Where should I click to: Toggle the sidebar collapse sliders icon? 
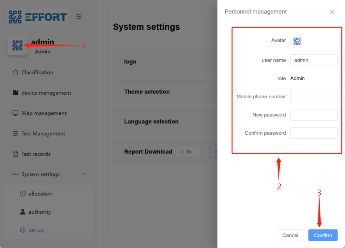(x=79, y=17)
